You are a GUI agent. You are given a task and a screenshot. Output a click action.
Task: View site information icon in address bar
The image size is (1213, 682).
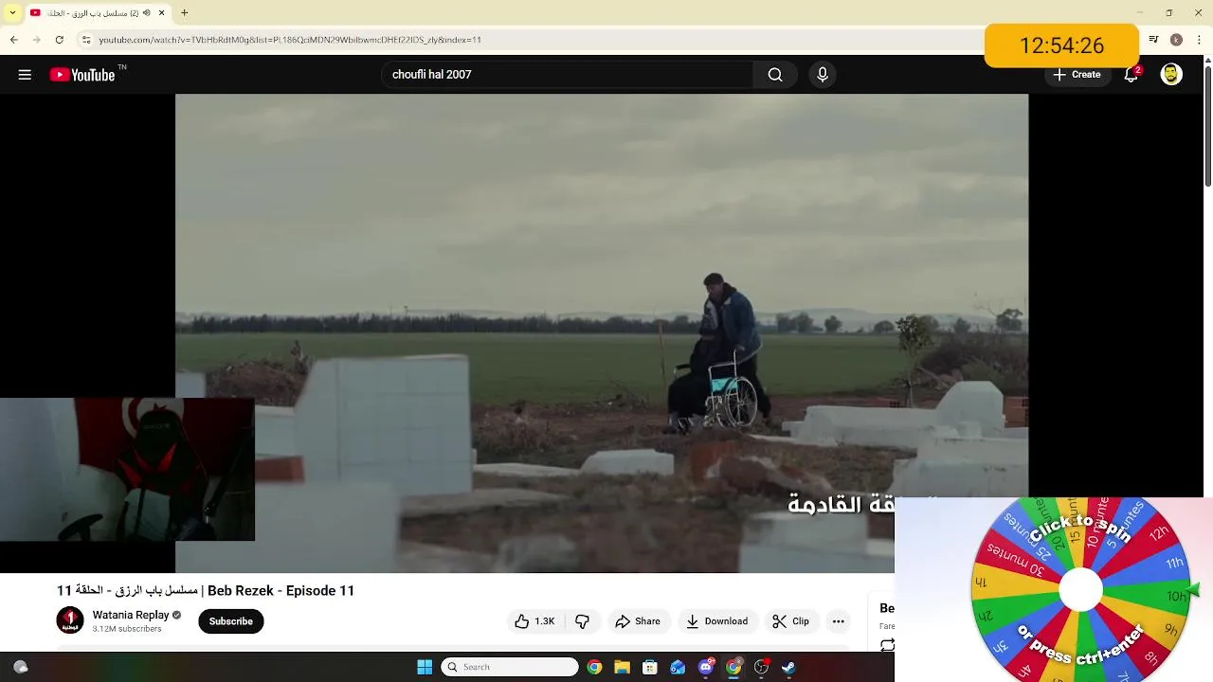pos(86,40)
